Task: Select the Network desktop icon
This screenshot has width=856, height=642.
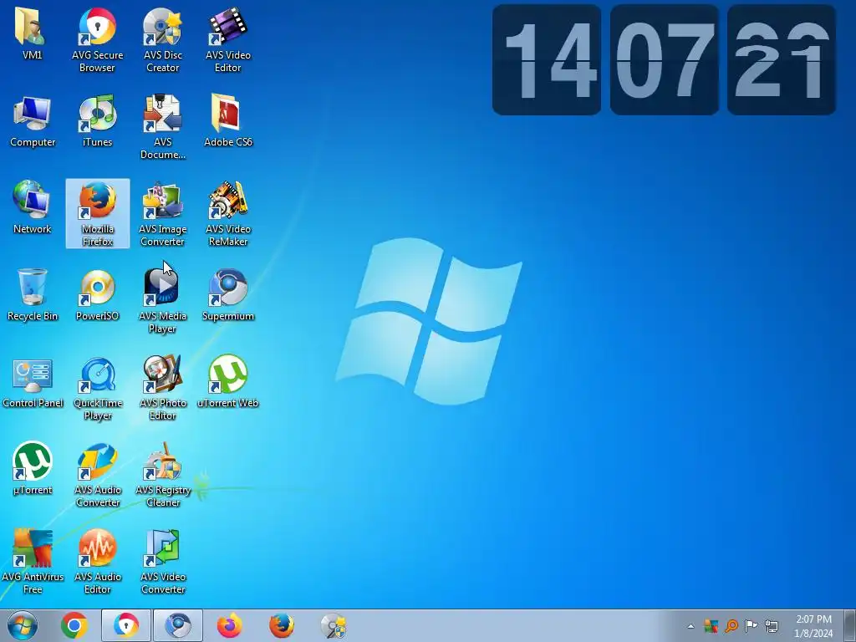Action: [33, 207]
